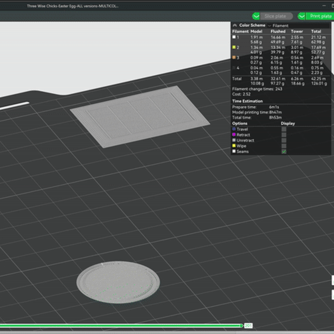Viewport: 334px width, 334px height.
Task: Click the Tower column header
Action: [x=297, y=31]
